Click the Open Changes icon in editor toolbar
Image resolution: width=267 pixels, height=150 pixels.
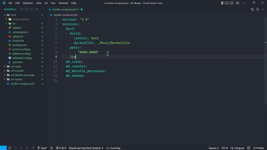click(252, 10)
